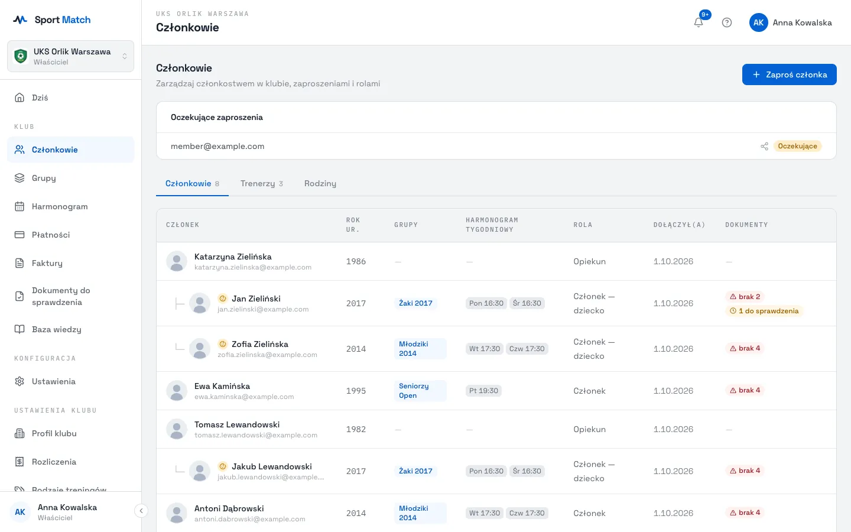Click the Oczekujące status badge

pos(797,146)
